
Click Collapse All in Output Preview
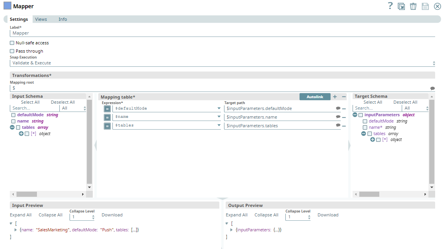pos(266,215)
